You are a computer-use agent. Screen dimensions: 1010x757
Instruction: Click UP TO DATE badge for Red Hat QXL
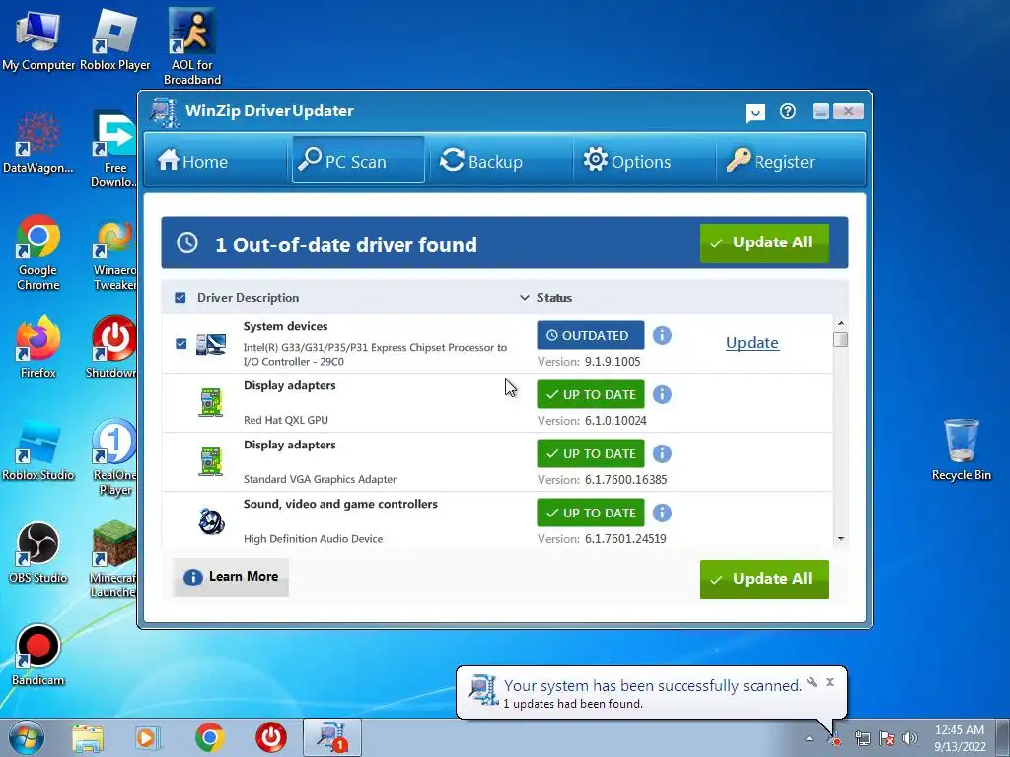591,394
